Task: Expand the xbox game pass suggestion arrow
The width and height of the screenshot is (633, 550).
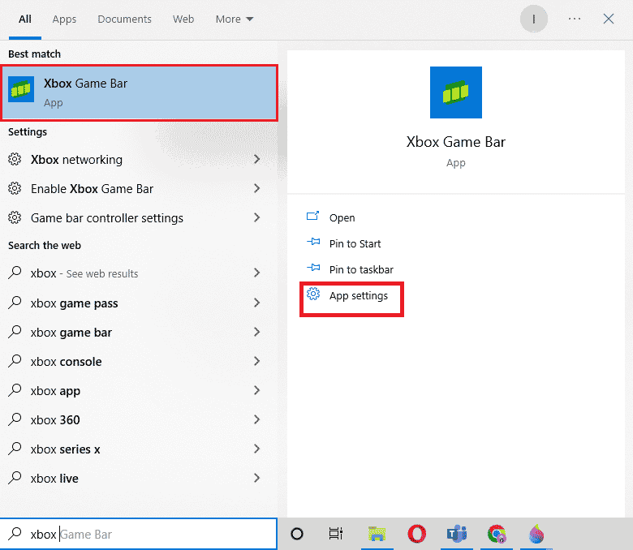Action: [x=256, y=303]
